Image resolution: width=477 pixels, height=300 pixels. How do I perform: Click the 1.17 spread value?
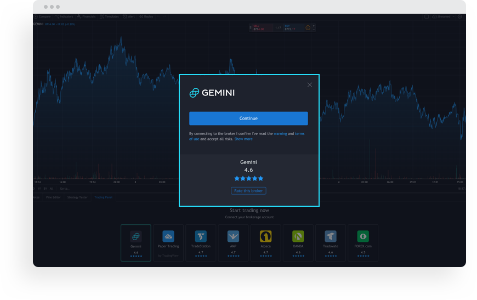coord(278,27)
